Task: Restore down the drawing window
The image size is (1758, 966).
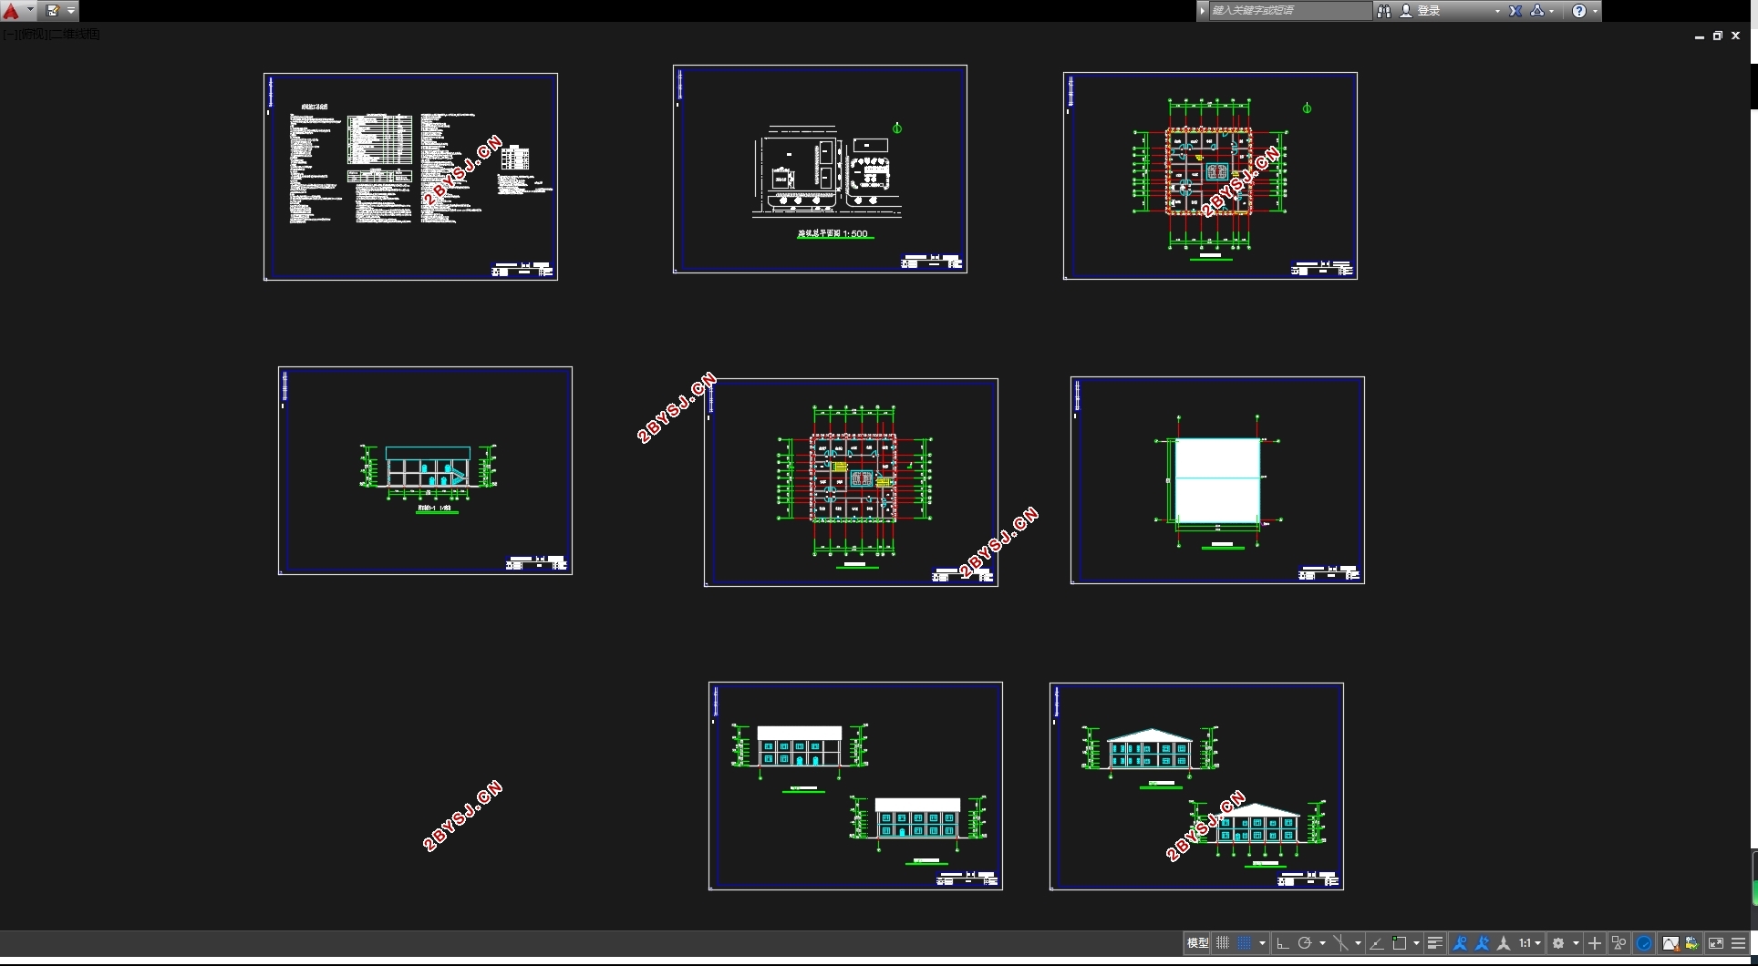Action: click(1718, 36)
